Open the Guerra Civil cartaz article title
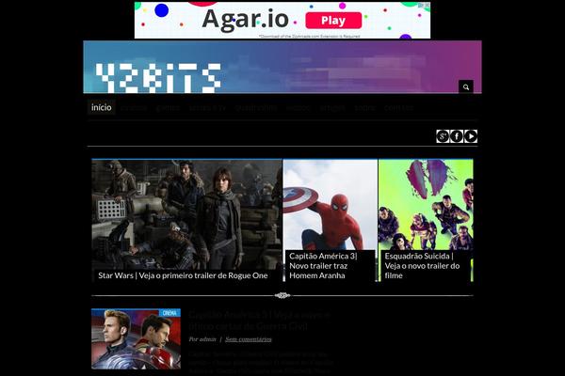The width and height of the screenshot is (565, 376). point(260,321)
